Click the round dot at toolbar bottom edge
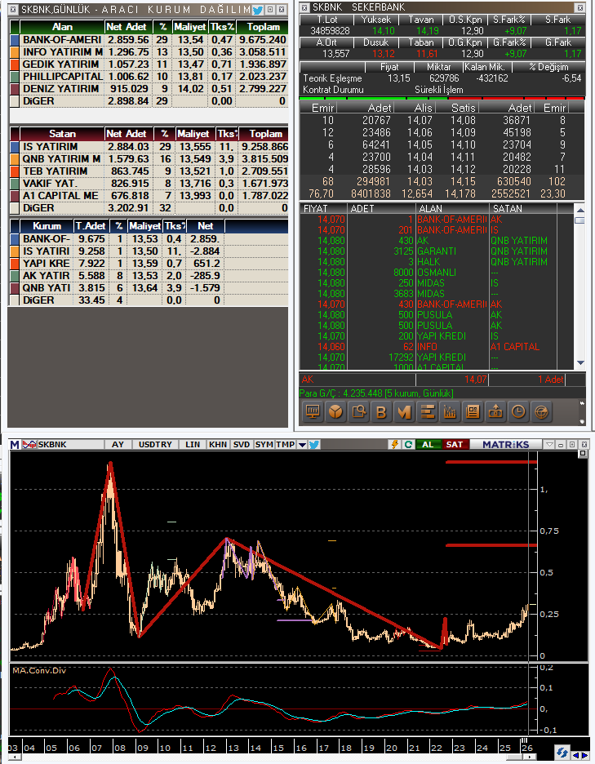The height and width of the screenshot is (764, 595). [582, 421]
